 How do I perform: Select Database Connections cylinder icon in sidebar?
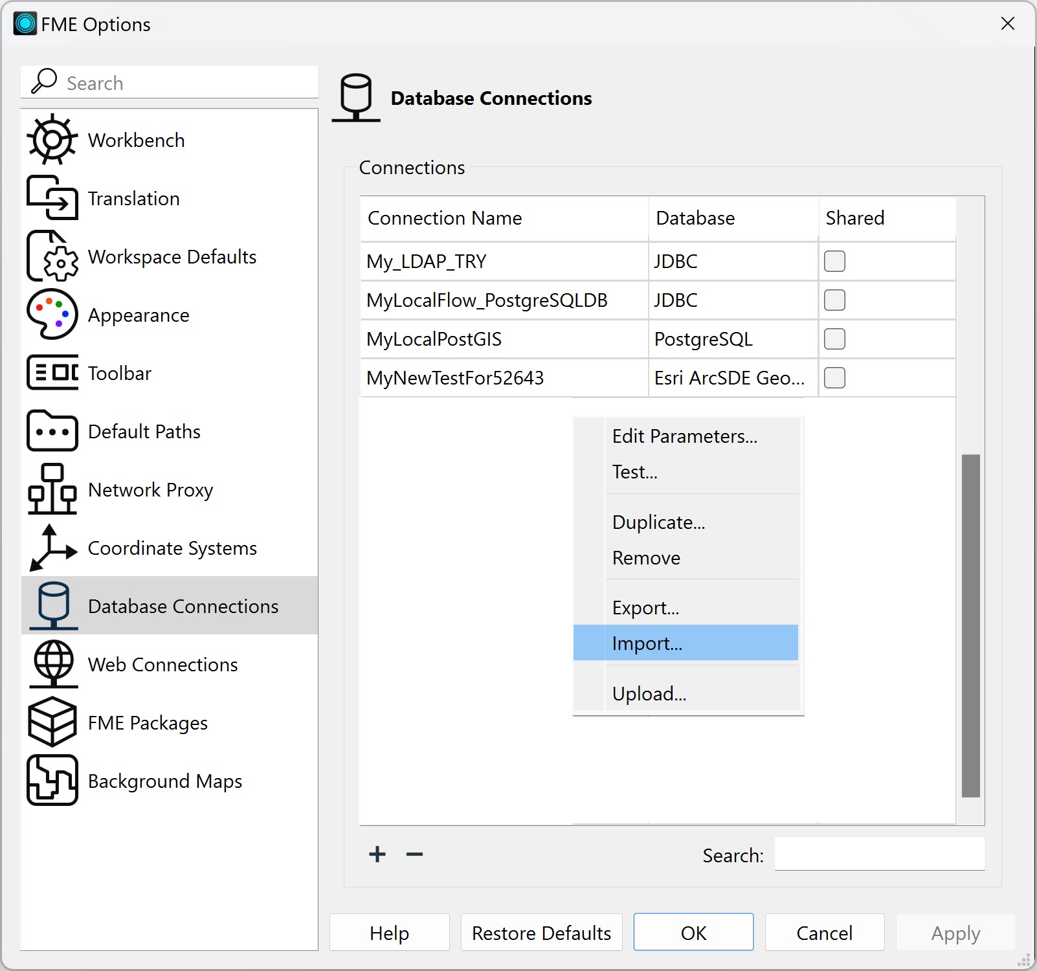(x=54, y=606)
